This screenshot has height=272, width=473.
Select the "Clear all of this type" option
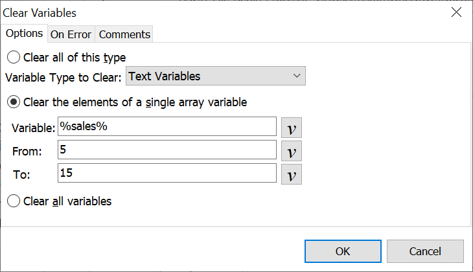[x=14, y=57]
